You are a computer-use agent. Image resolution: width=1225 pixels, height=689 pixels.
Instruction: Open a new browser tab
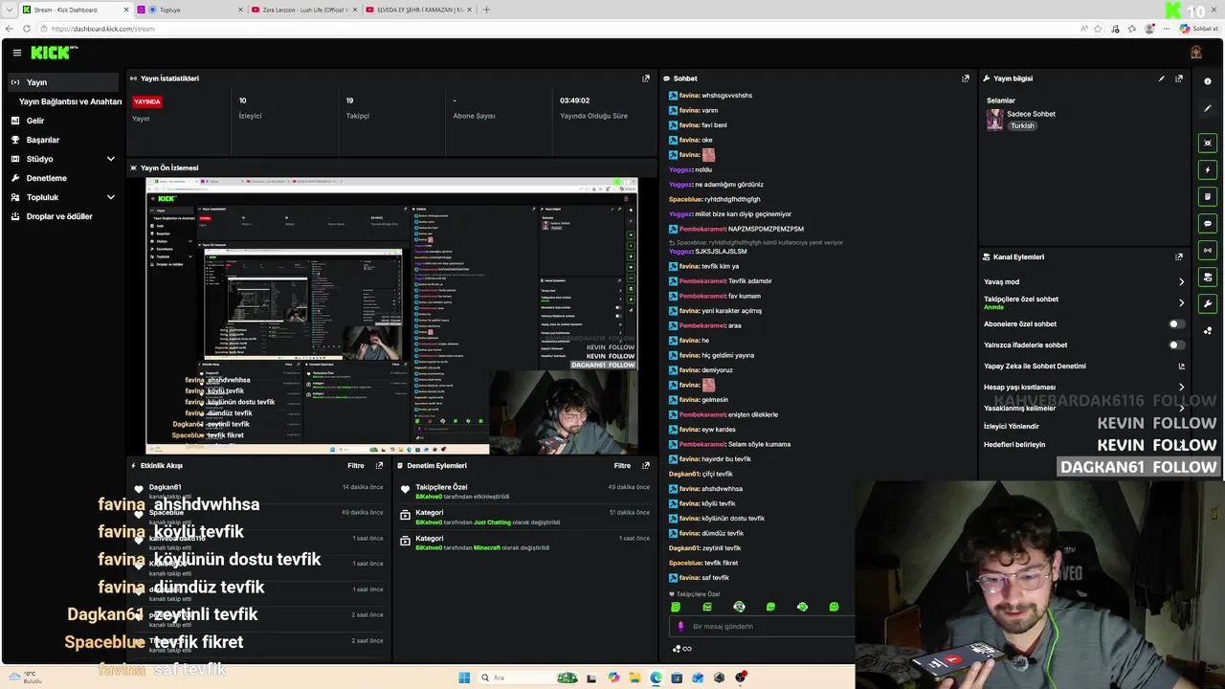(x=486, y=10)
